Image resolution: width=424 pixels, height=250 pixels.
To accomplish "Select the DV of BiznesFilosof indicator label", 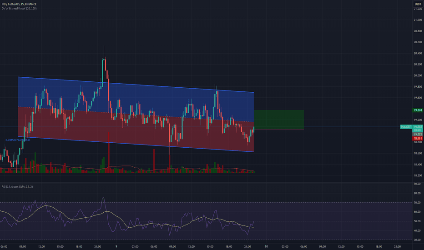I will pos(19,8).
